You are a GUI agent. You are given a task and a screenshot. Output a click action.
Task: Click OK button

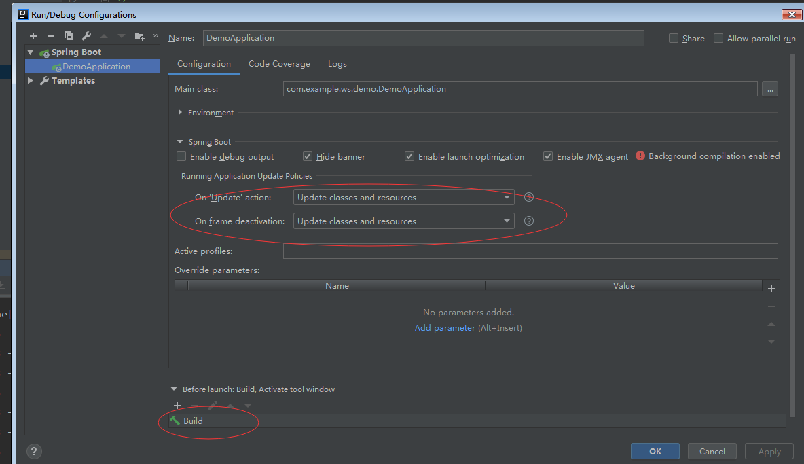[655, 451]
